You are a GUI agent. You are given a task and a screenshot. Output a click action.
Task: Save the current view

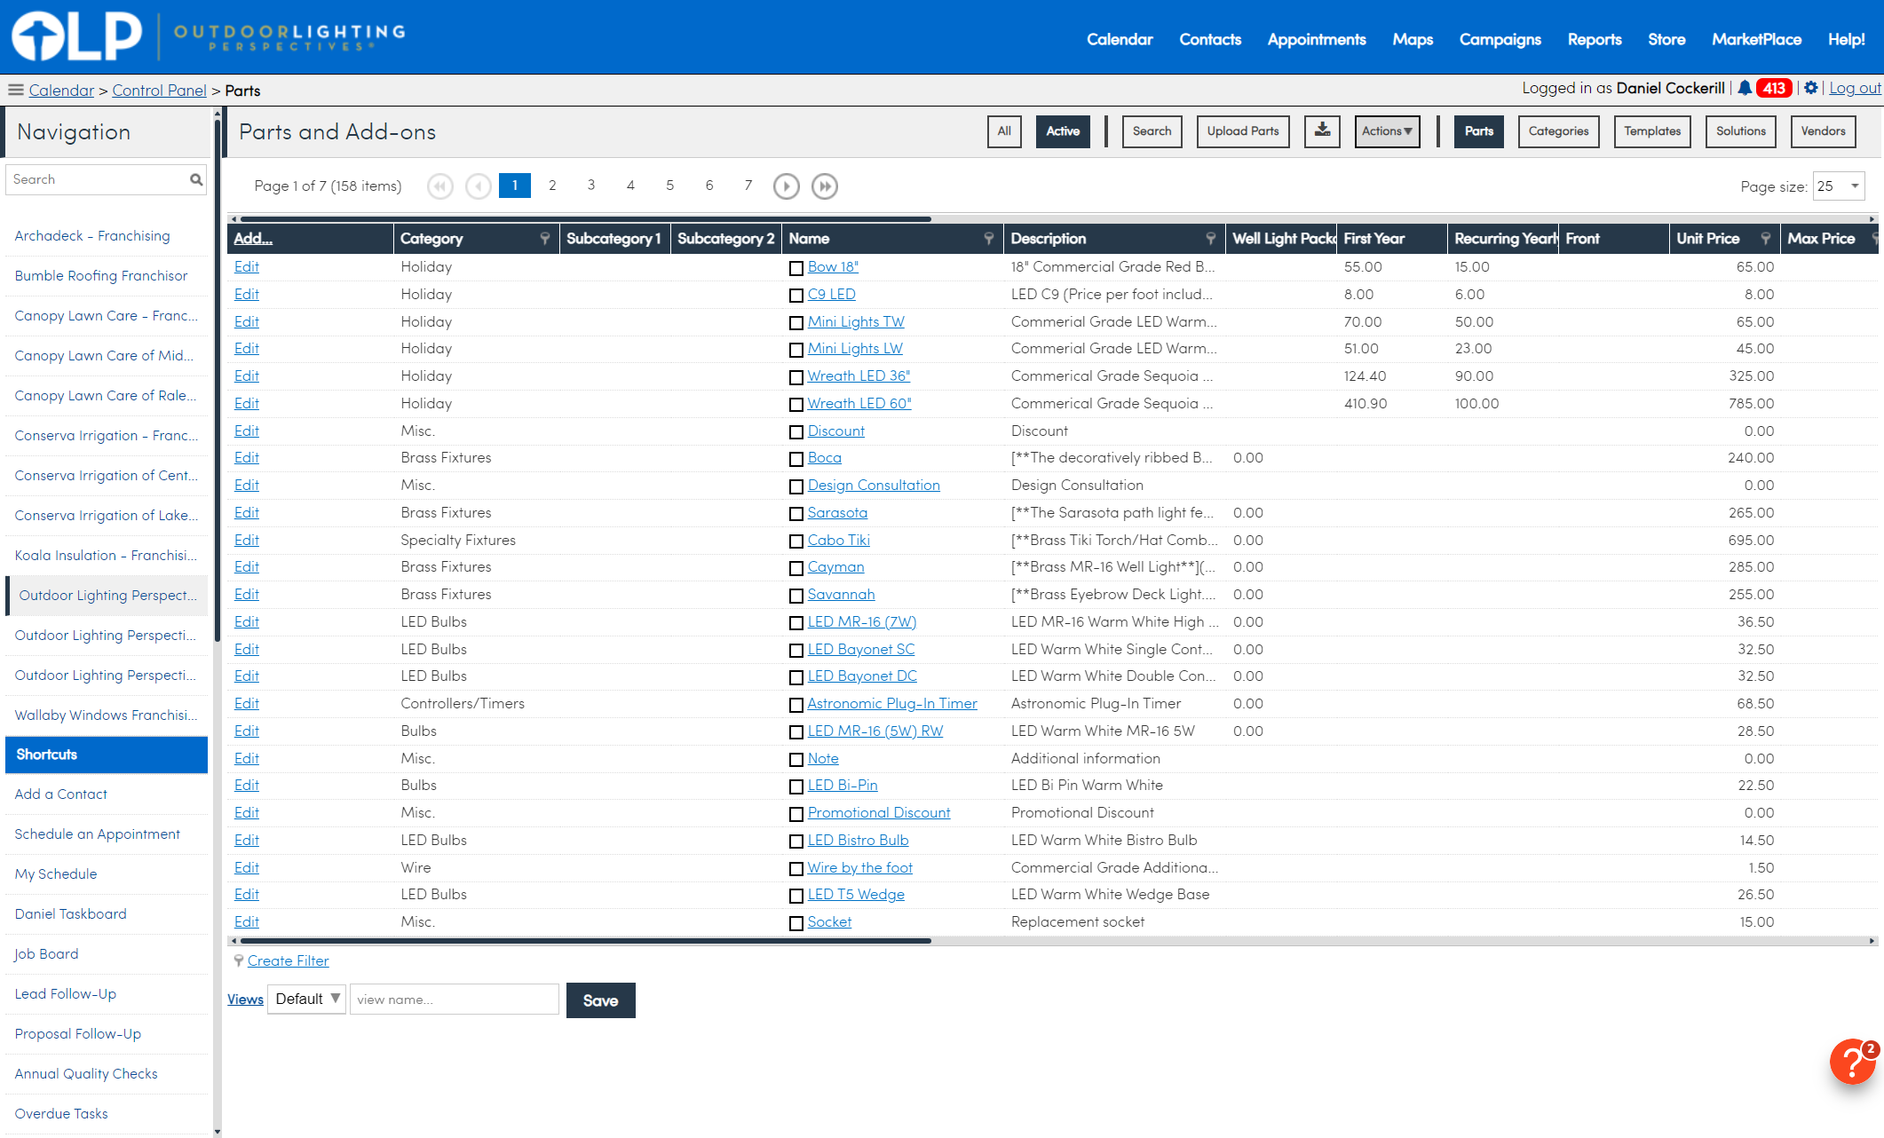pyautogui.click(x=601, y=1000)
